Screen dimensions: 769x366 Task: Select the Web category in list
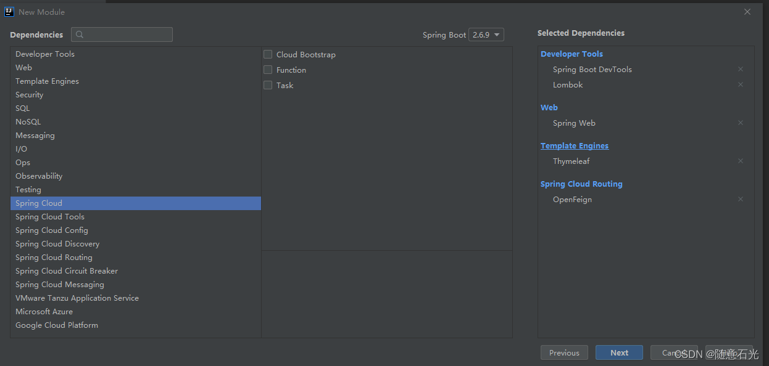[136, 68]
